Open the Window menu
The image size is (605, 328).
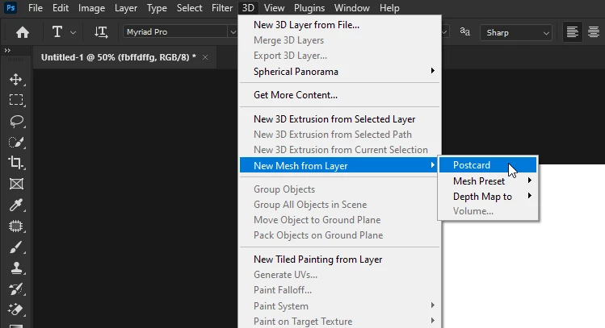[x=352, y=8]
